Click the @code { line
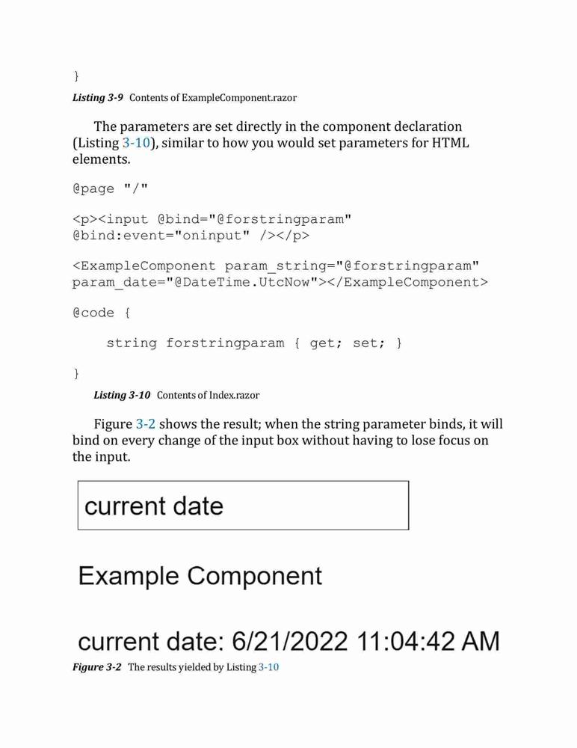The image size is (577, 748). 101,313
